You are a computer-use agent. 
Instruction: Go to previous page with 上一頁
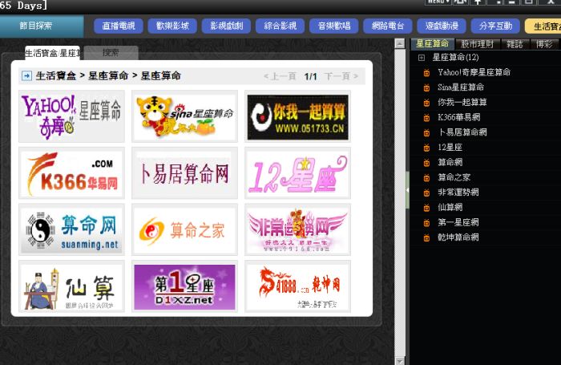280,76
